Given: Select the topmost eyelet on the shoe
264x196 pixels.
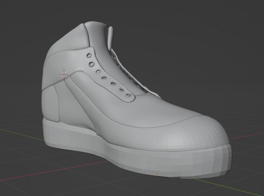Looking at the screenshot, I should 89,55.
